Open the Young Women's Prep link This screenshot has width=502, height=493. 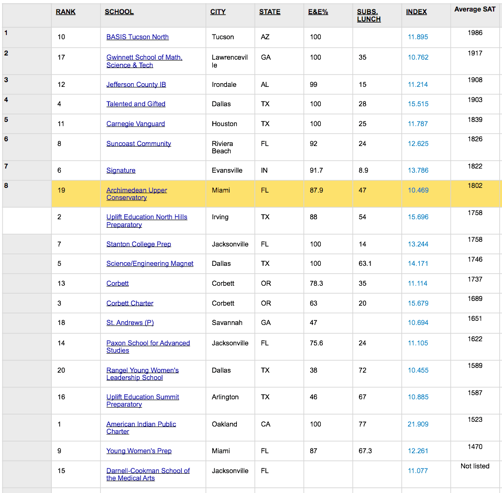(139, 451)
